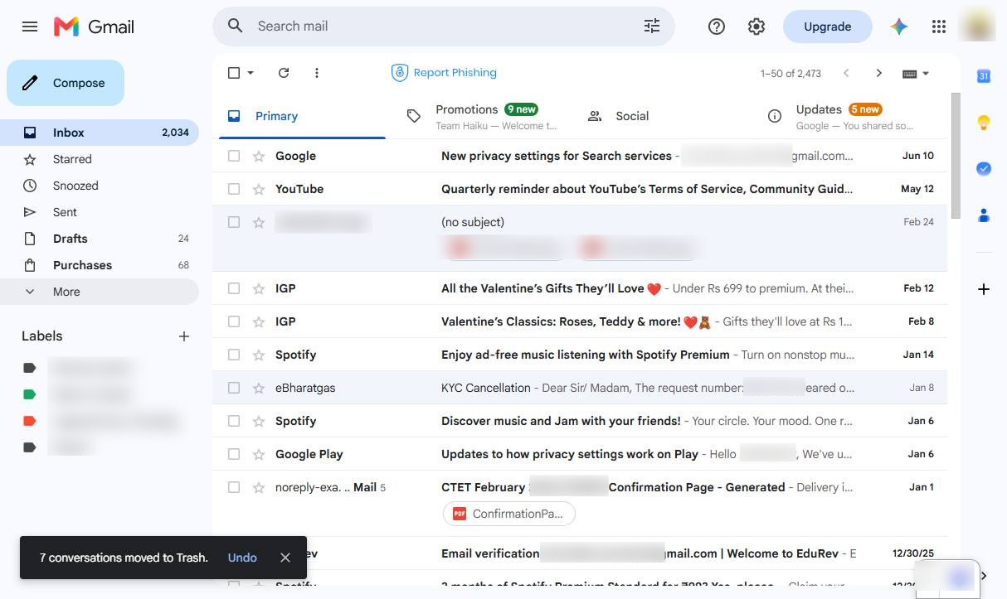Check the CTET February email checkbox
This screenshot has height=599, width=1007.
pyautogui.click(x=234, y=487)
